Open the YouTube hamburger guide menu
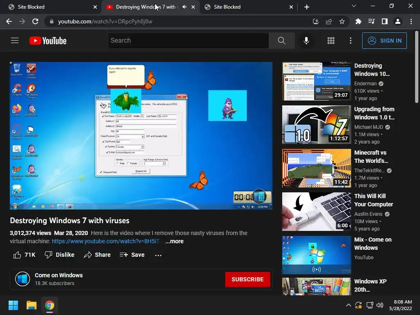The image size is (420, 315). (15, 41)
